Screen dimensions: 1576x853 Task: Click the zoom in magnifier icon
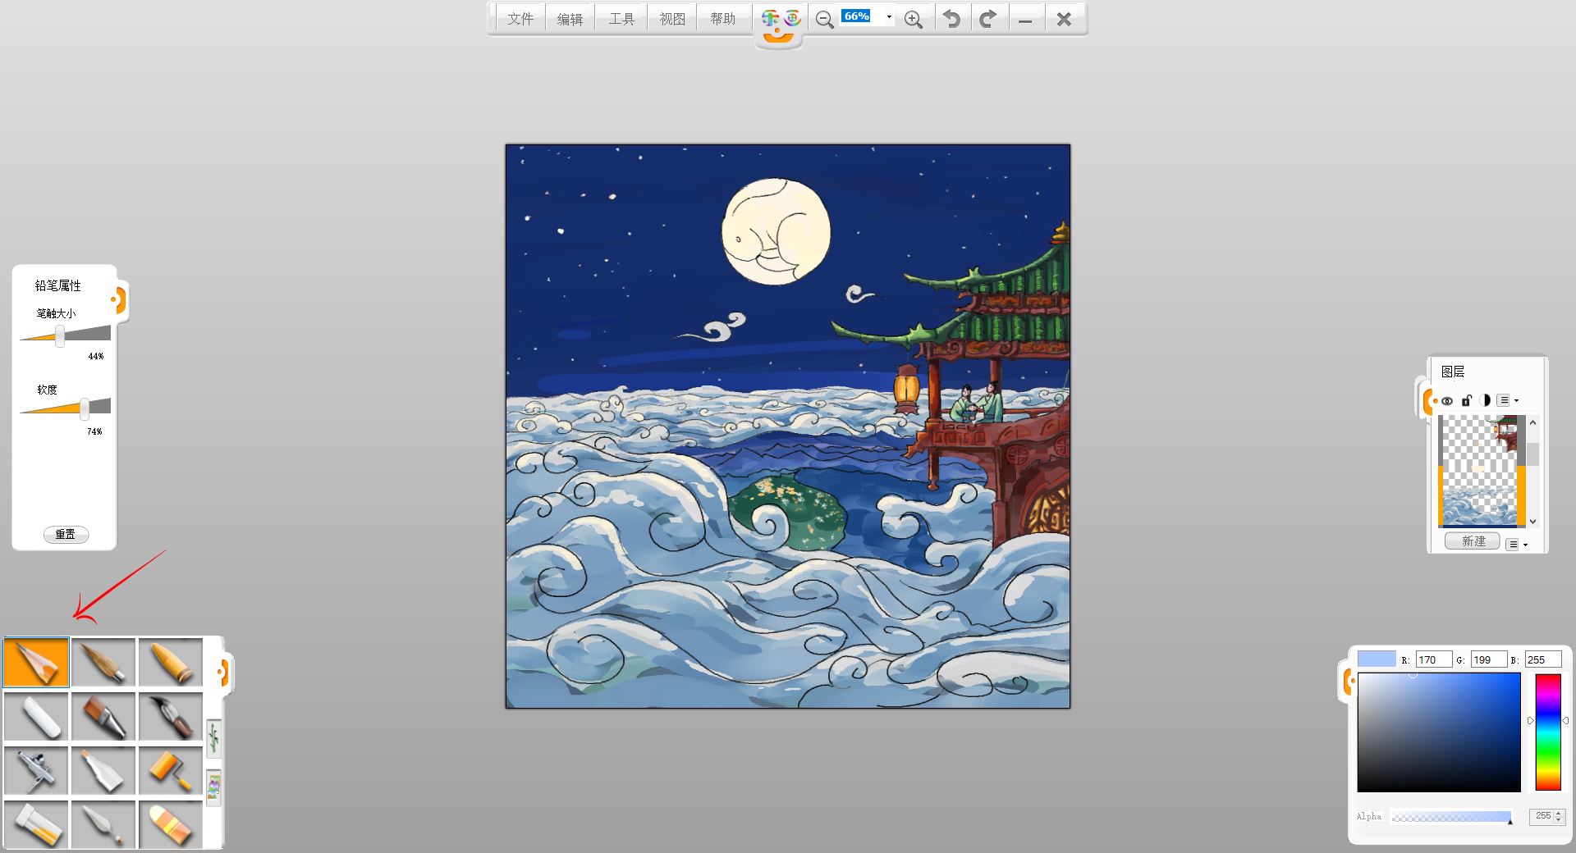coord(913,19)
